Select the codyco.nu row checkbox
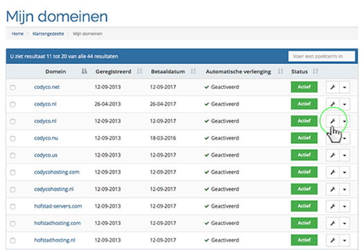 click(12, 138)
